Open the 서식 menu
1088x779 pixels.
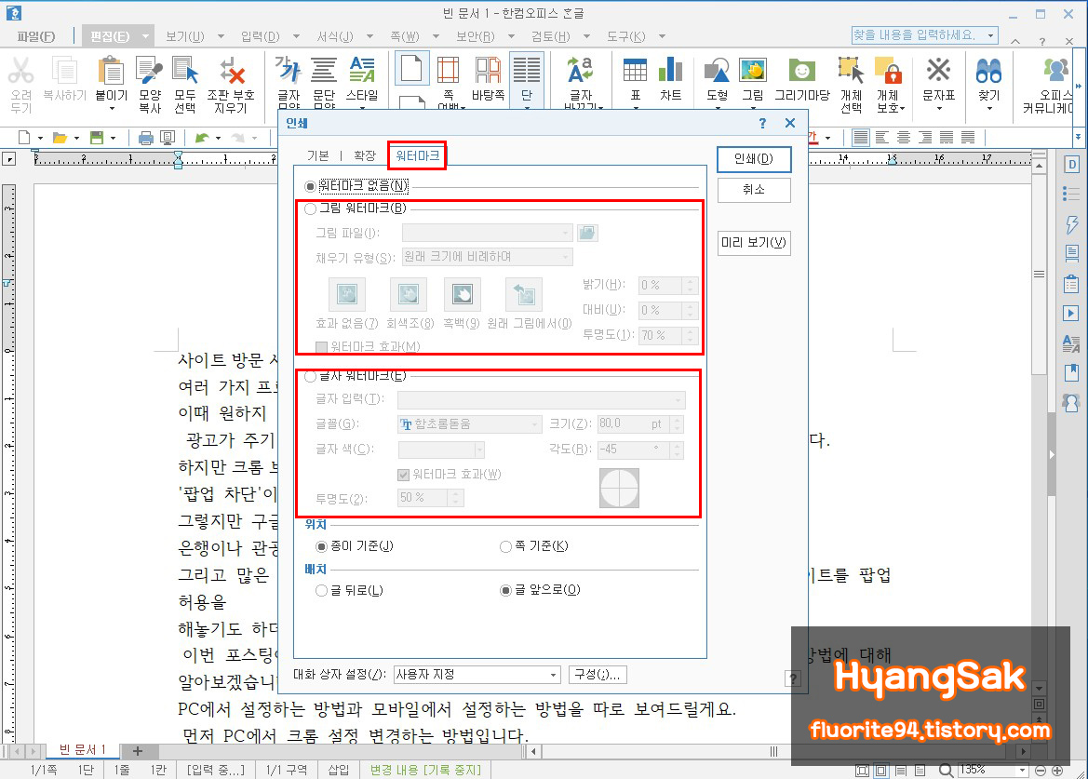[x=335, y=36]
